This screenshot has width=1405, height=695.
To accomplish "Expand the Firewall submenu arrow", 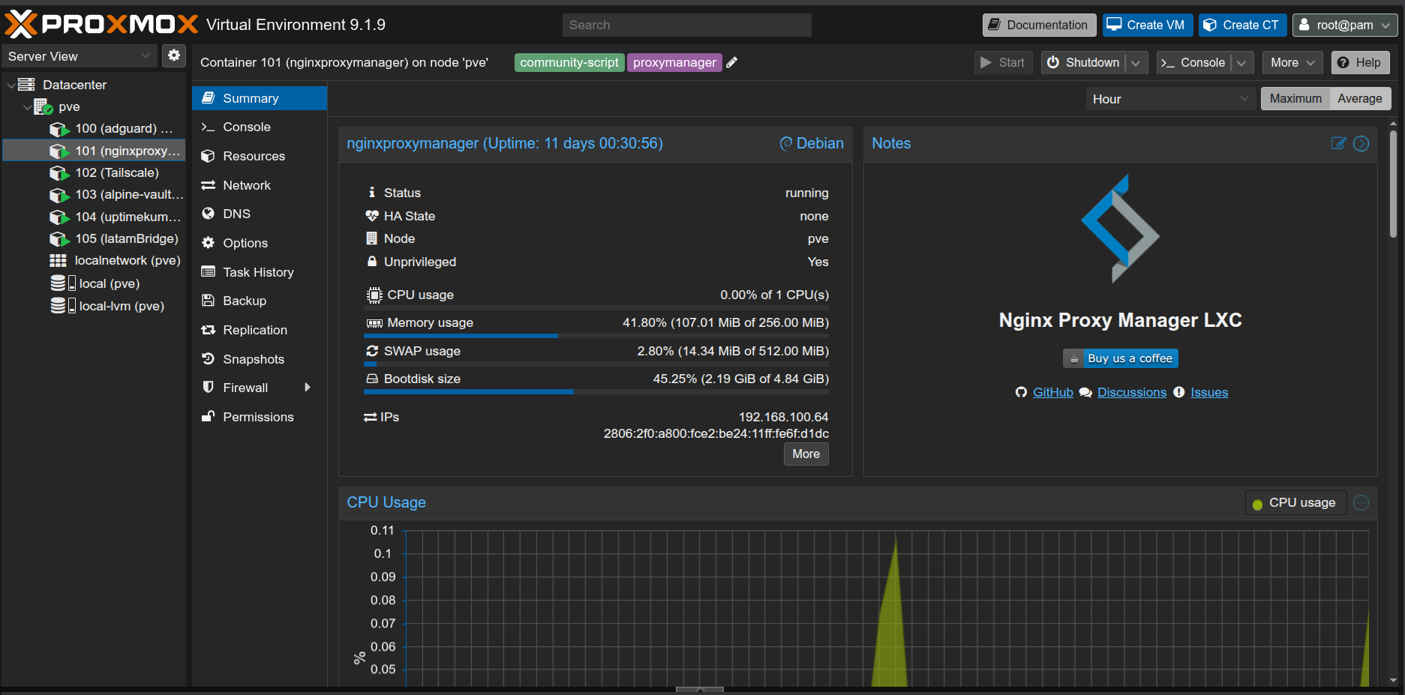I will pyautogui.click(x=308, y=388).
